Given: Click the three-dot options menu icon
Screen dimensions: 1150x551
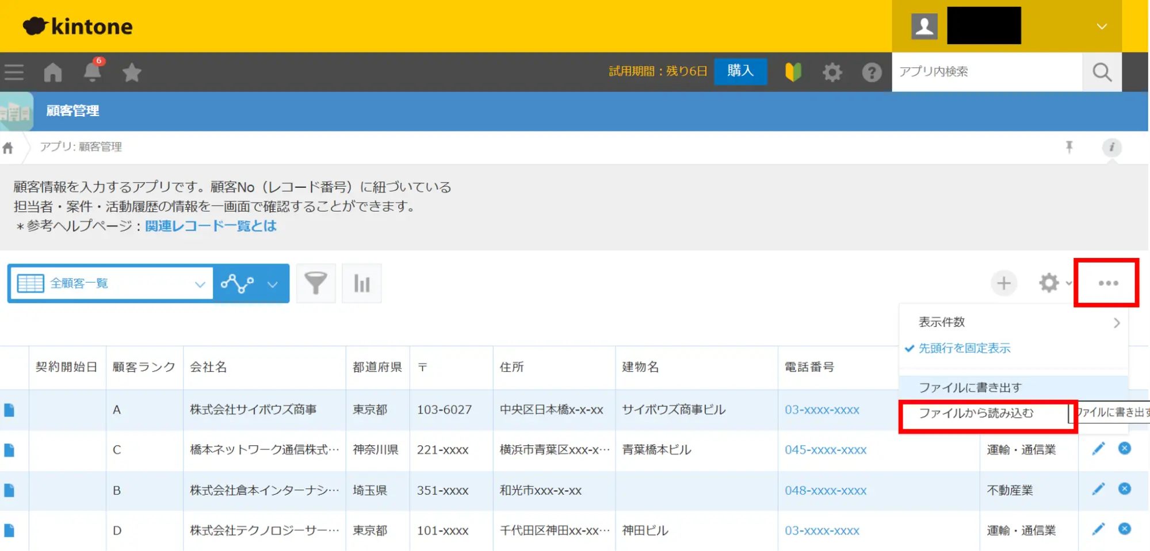Looking at the screenshot, I should pyautogui.click(x=1107, y=283).
